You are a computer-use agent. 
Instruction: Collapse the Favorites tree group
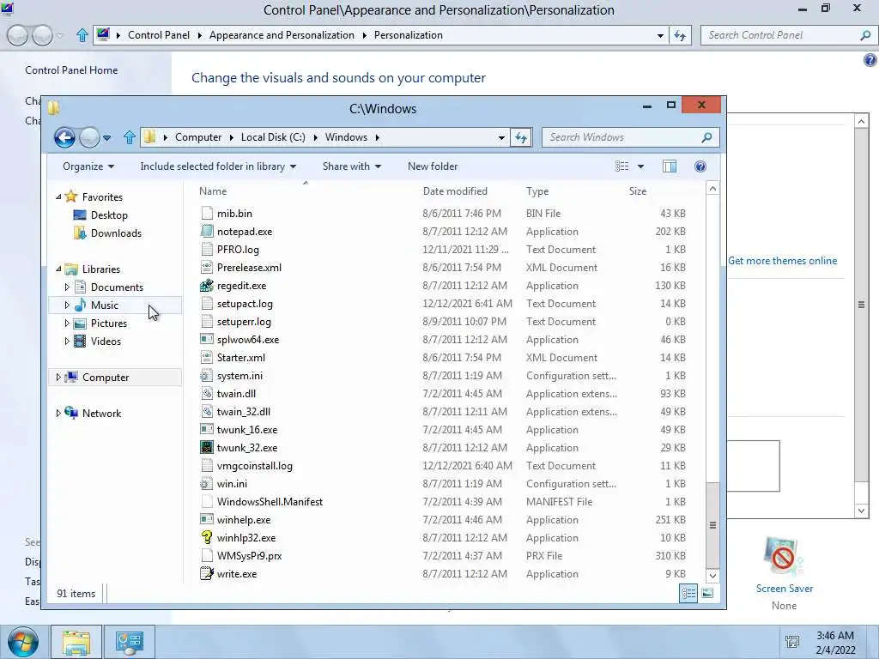58,196
